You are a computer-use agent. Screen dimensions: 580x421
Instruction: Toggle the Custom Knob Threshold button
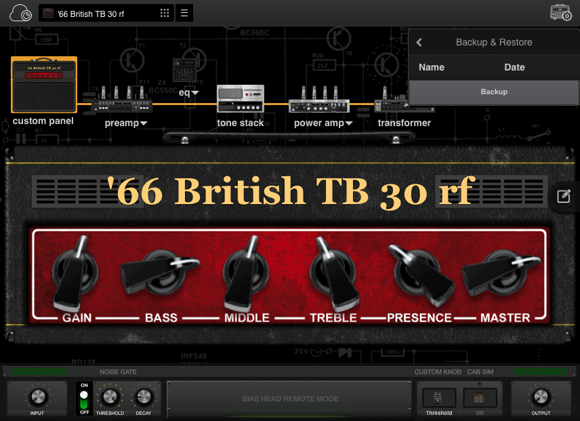438,398
